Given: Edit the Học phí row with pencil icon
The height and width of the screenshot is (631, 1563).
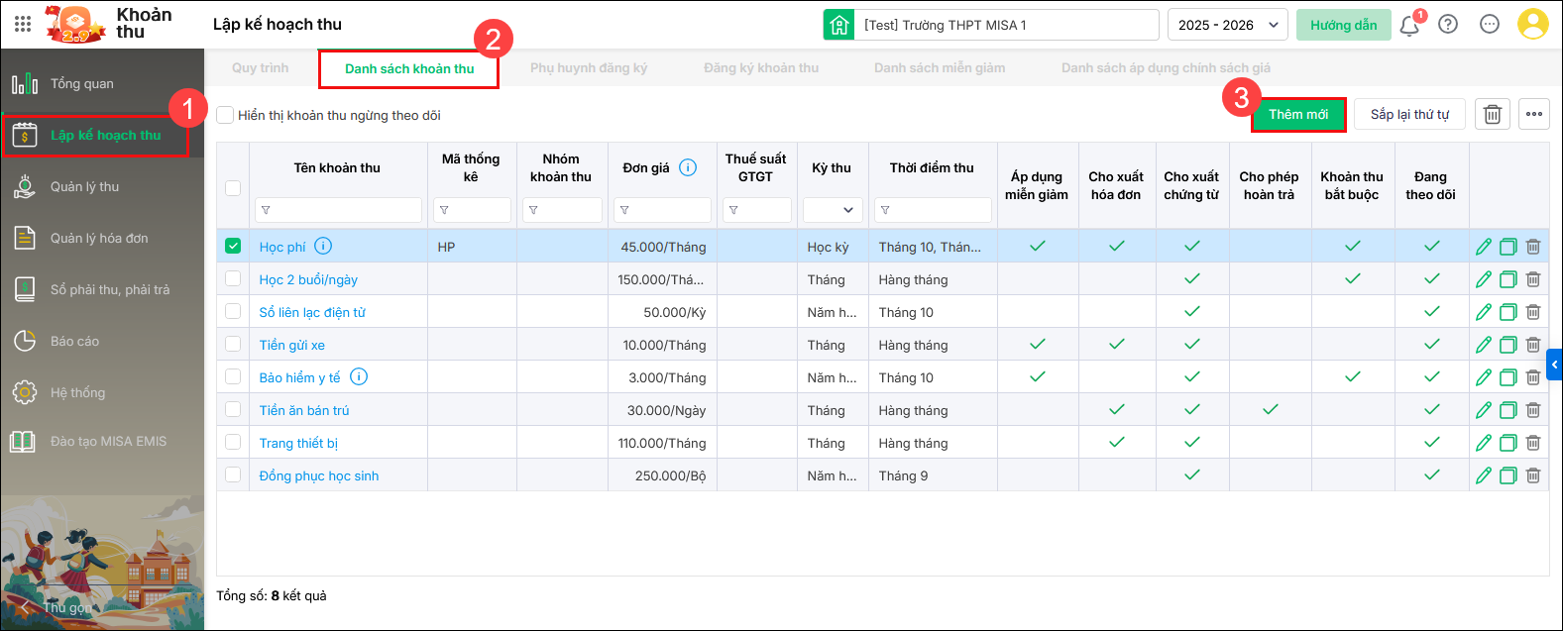Looking at the screenshot, I should pos(1483,247).
